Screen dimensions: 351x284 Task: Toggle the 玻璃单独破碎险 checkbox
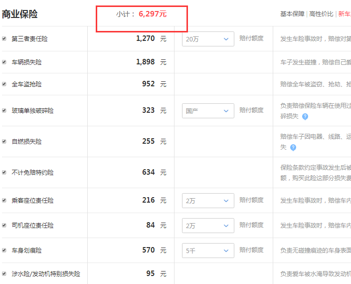4,110
